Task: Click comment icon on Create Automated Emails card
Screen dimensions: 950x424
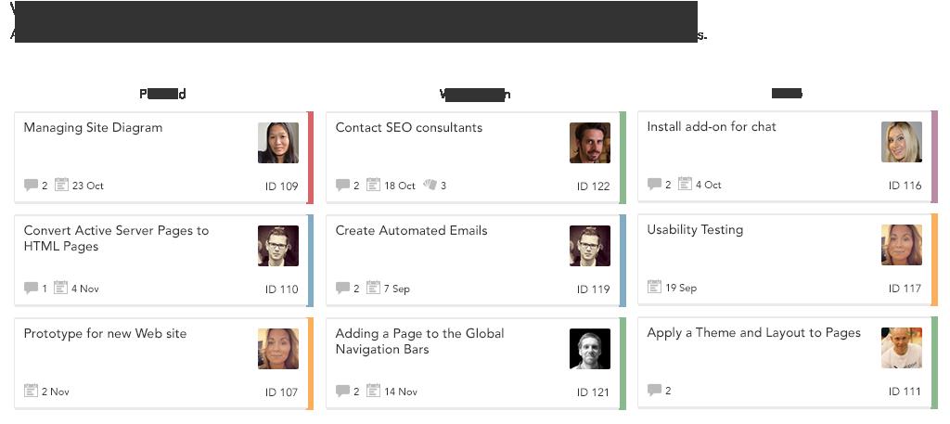Action: point(343,289)
